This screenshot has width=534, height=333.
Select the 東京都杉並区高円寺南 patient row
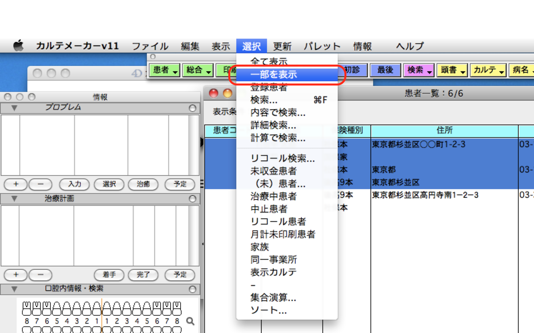click(x=425, y=195)
